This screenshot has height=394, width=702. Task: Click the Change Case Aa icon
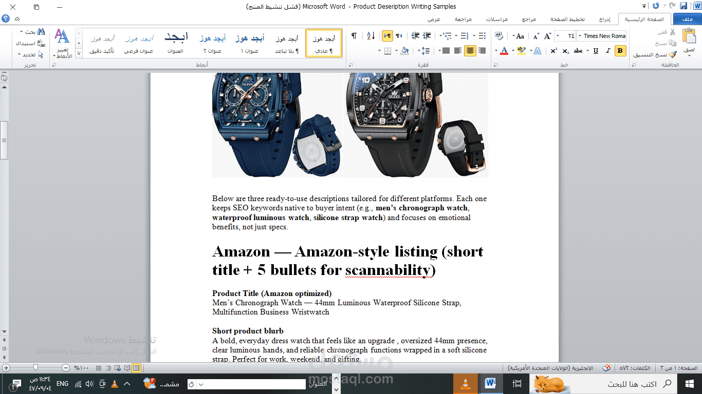pyautogui.click(x=520, y=36)
